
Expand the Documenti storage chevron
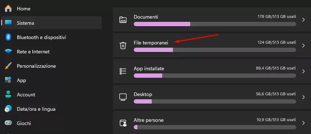(x=303, y=20)
